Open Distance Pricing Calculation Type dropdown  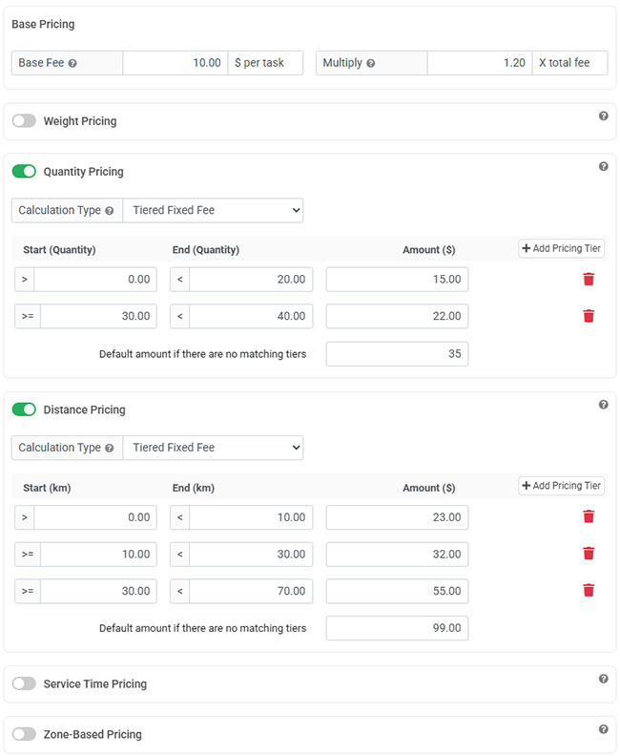(213, 448)
